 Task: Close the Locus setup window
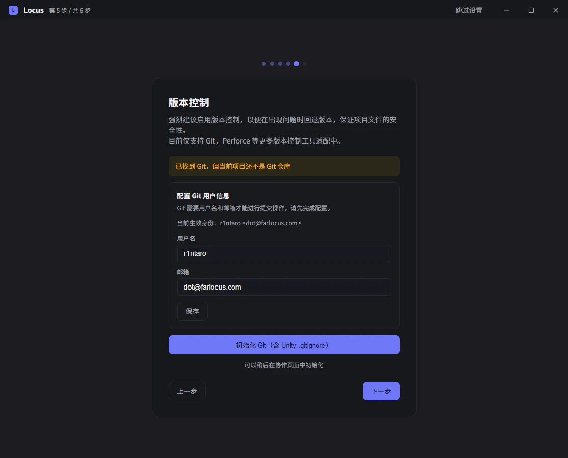pos(556,10)
